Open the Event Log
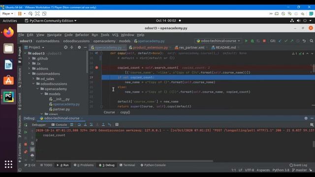315x177 pixels. coord(298,165)
